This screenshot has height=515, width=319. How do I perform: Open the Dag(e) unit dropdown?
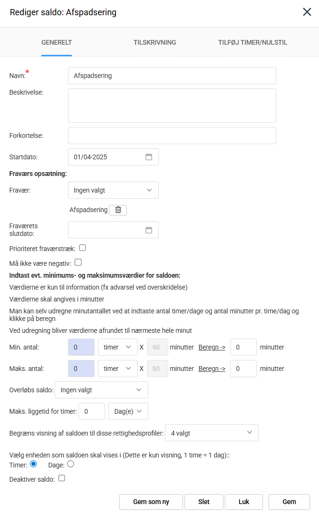(x=128, y=411)
